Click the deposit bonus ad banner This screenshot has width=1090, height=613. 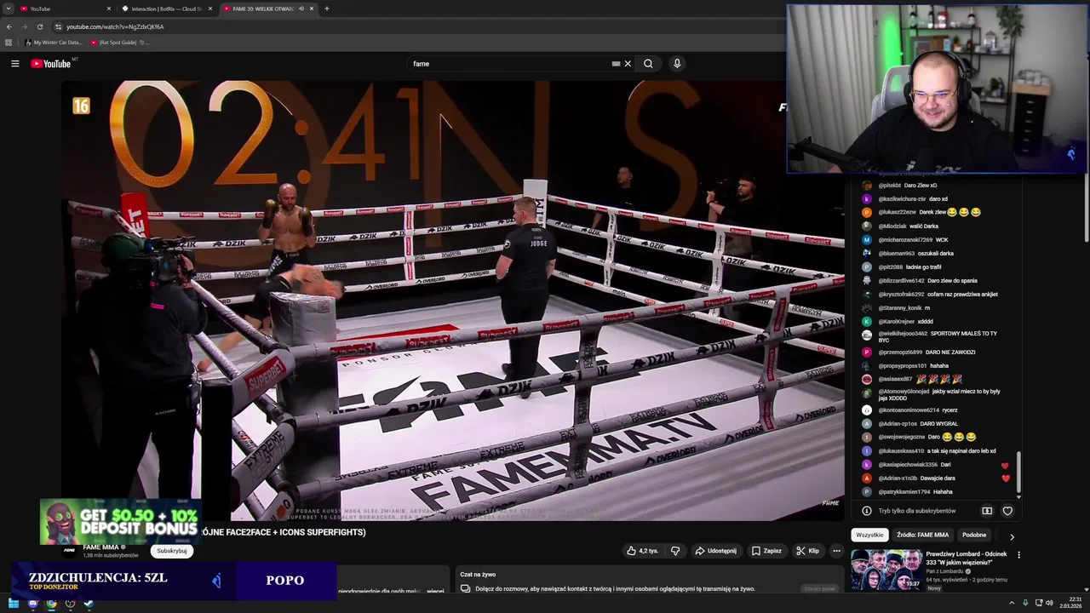[x=121, y=521]
